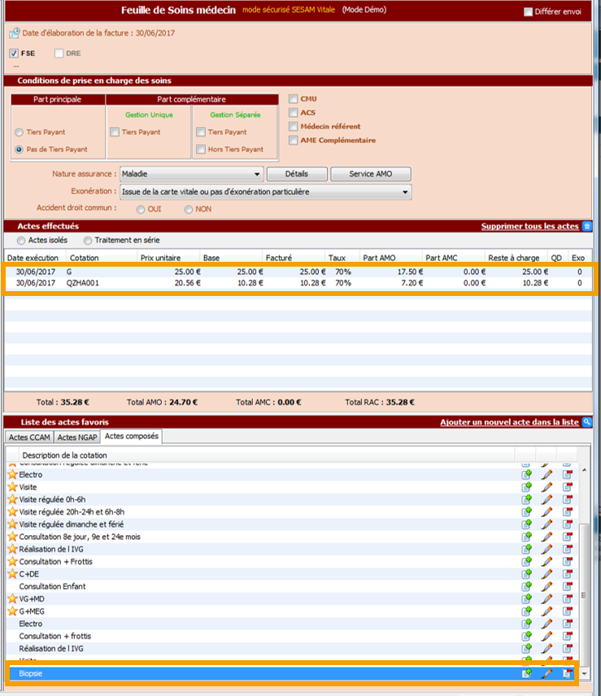Click the Supprimer tous les actes link

pos(530,226)
